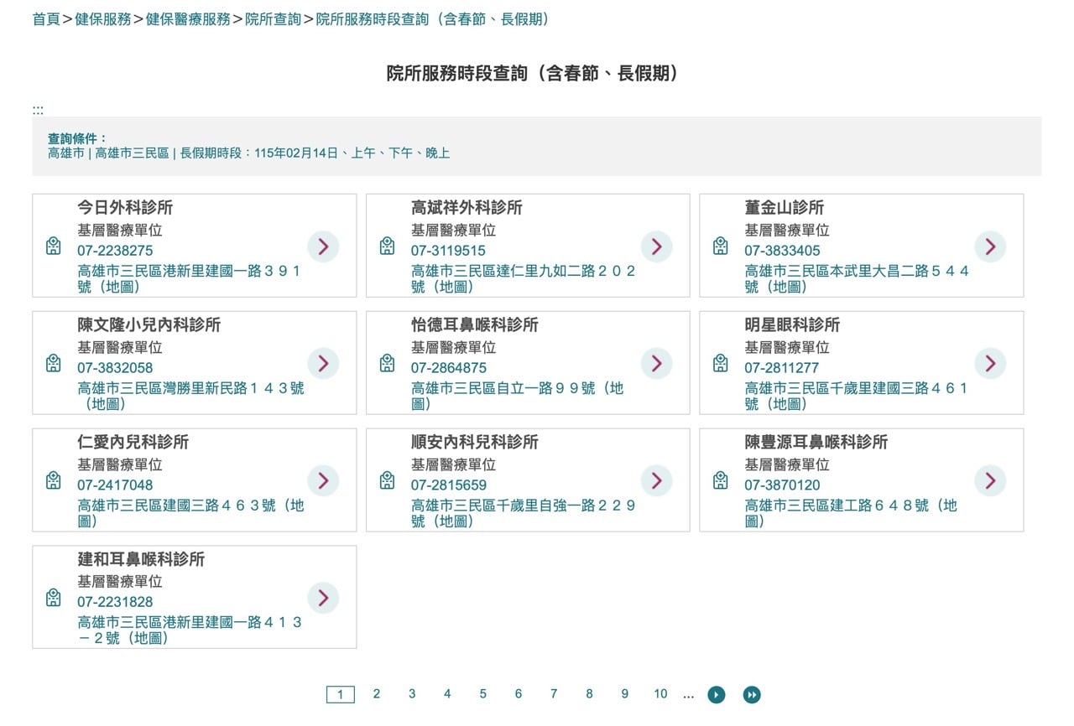Screen dimensions: 1074x726
Task: Expand 怡德耳鼻喉科診所 using its circular arrow
Action: pos(655,364)
